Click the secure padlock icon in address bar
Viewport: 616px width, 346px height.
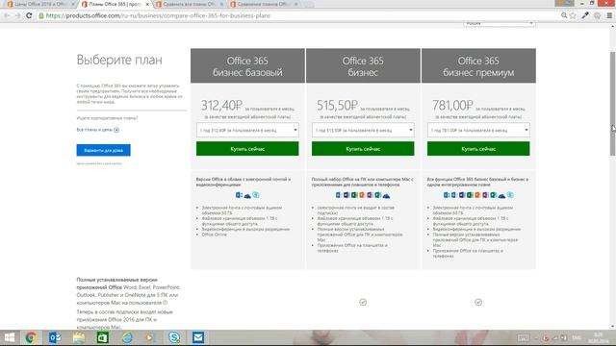[x=41, y=15]
